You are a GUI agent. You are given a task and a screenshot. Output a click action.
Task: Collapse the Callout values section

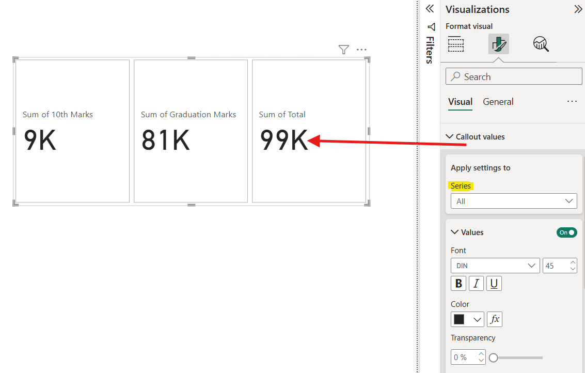coord(449,136)
